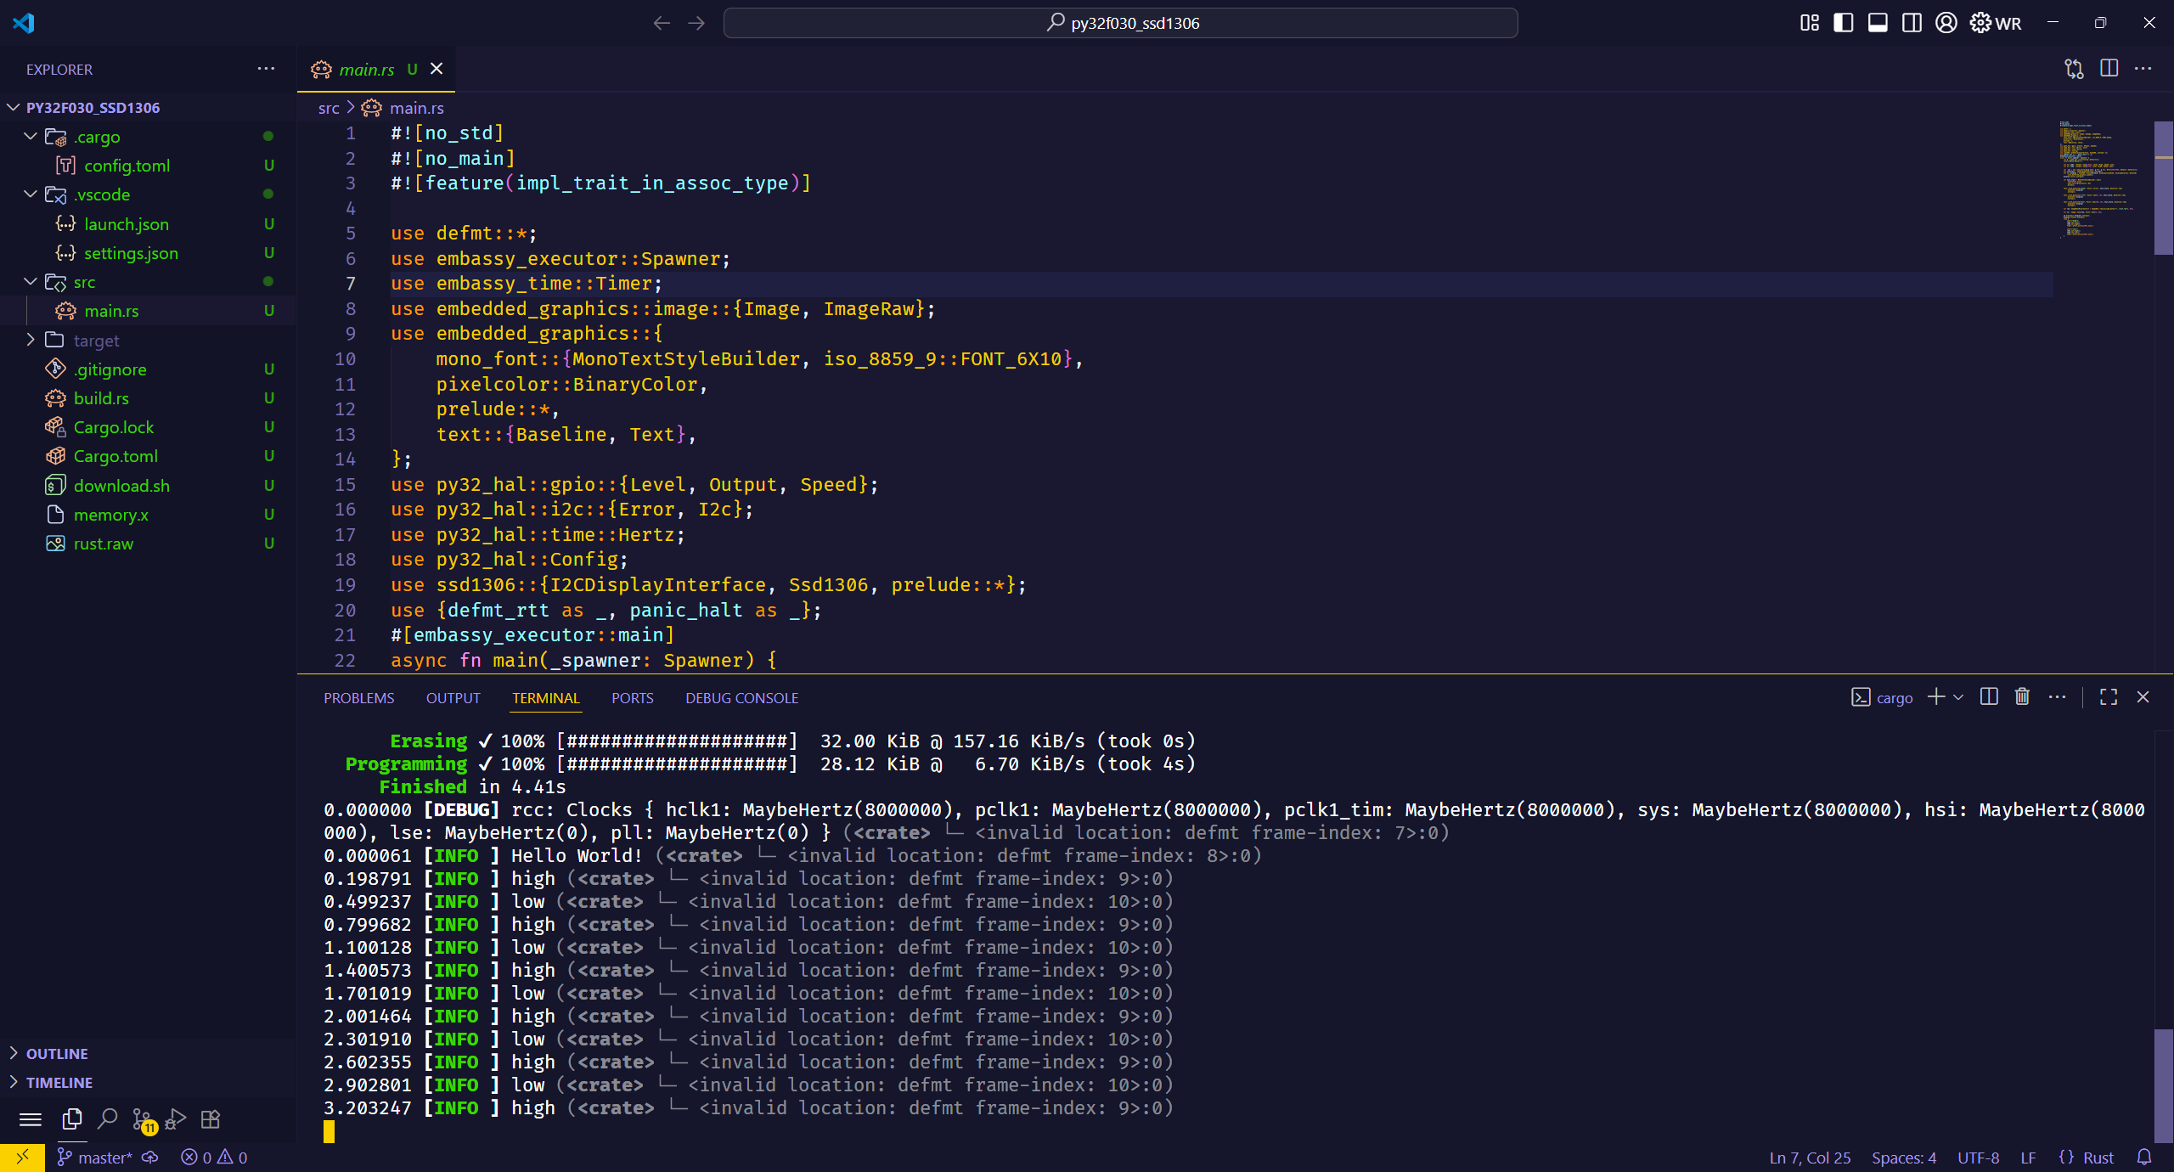Open the Run and Debug view
This screenshot has height=1172, width=2174.
click(176, 1120)
